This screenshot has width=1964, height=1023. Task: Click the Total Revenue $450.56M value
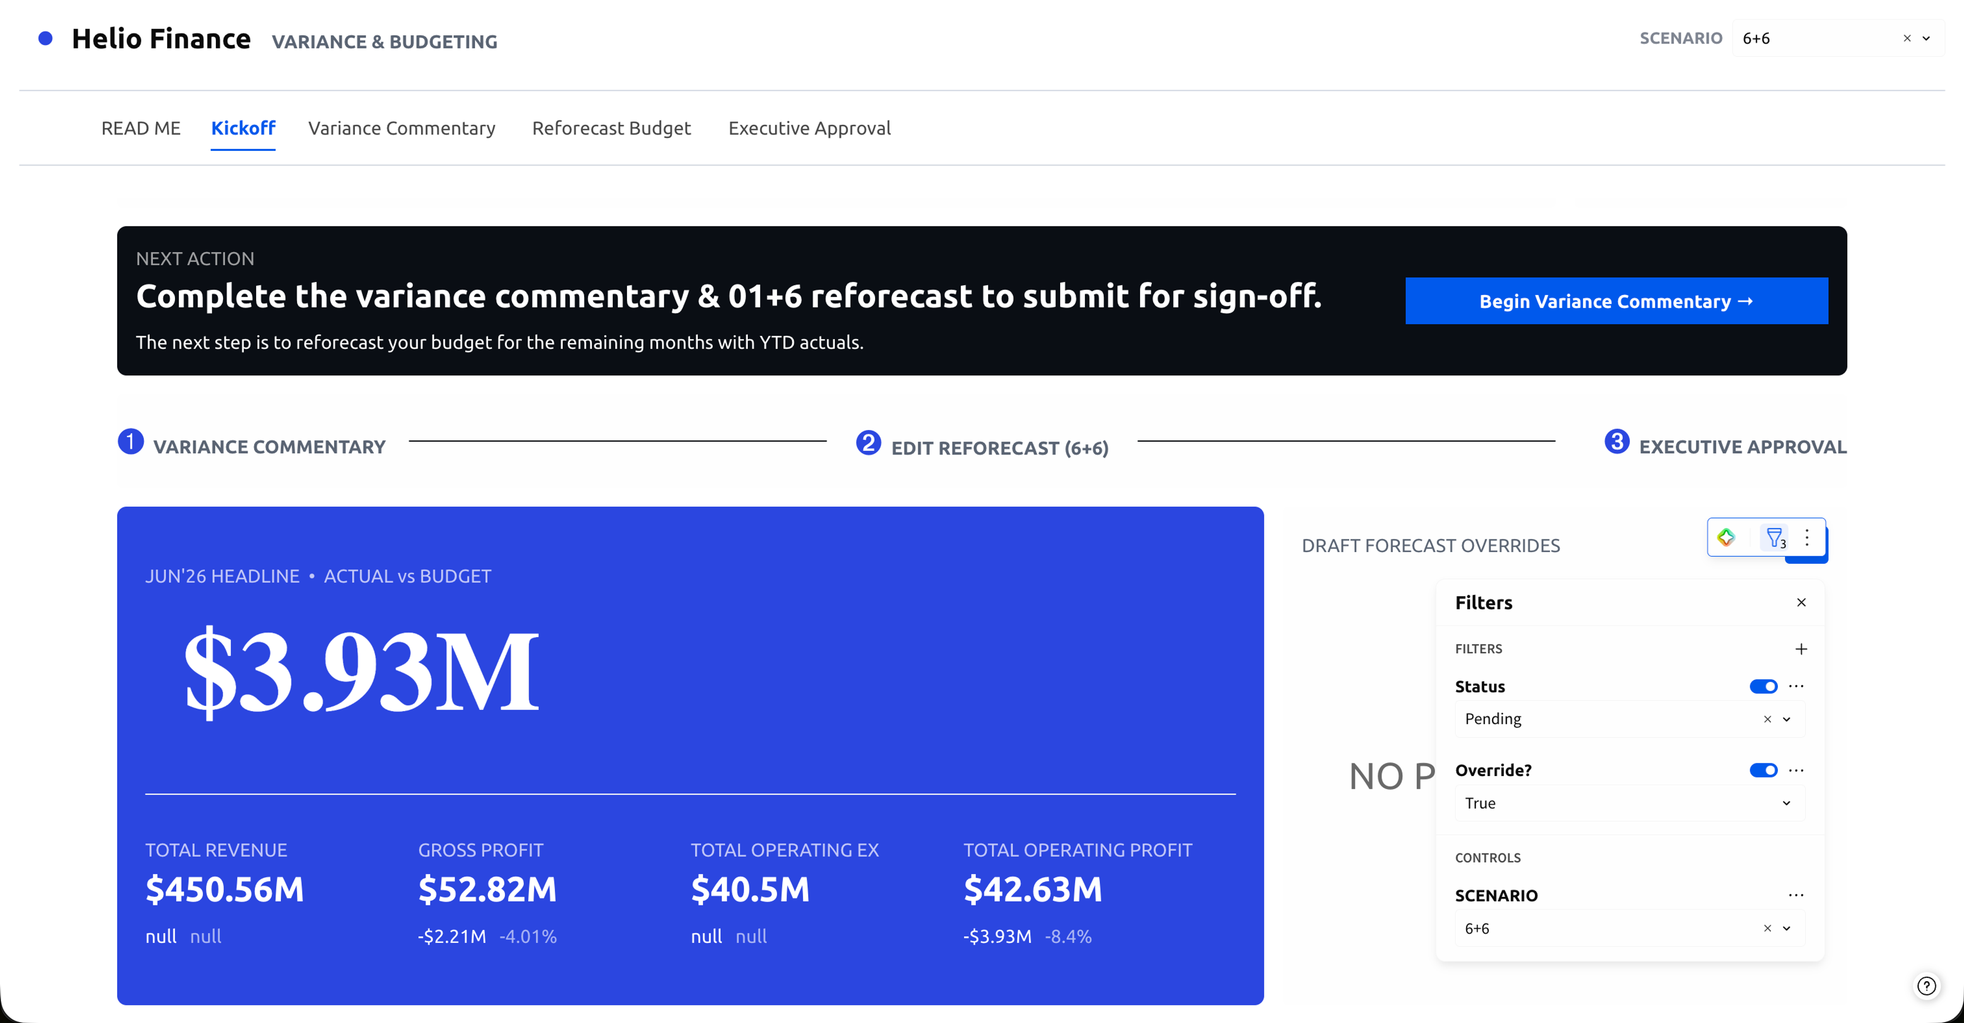[225, 889]
